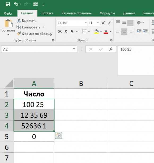
Task: Apply the yellow fill color bucket
Action: click(x=96, y=31)
